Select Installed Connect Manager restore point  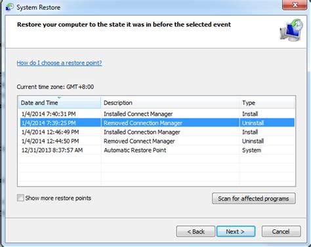(156, 114)
